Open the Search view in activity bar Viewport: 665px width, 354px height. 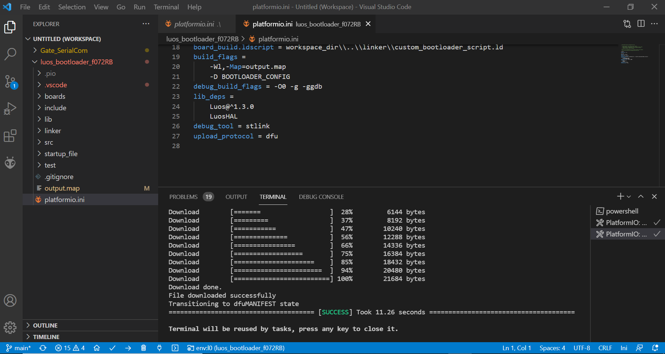[10, 54]
